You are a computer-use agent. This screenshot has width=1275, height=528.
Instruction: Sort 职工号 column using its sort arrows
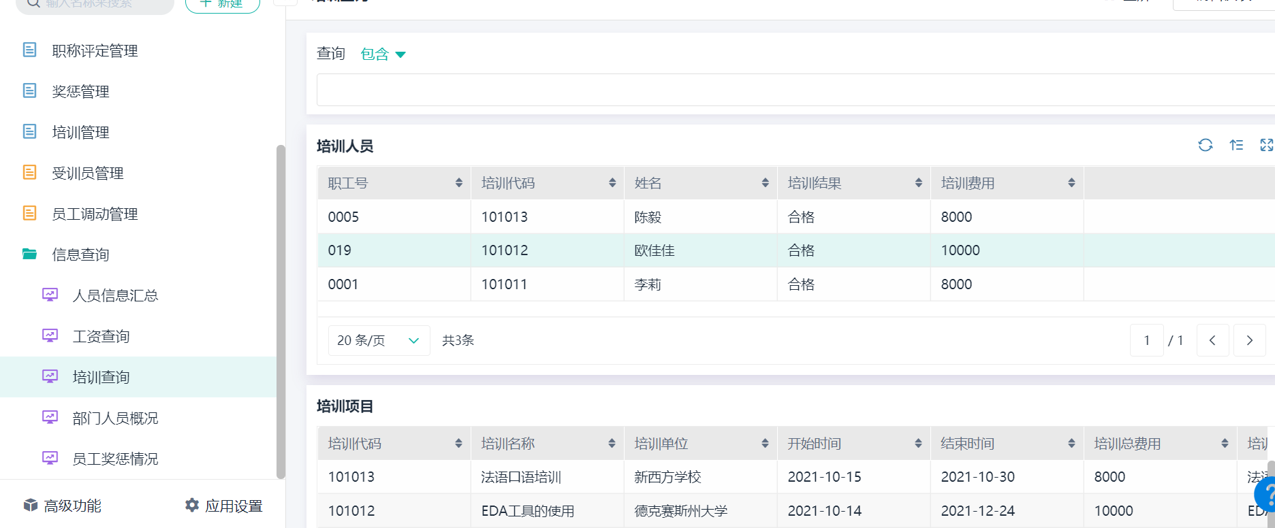458,183
